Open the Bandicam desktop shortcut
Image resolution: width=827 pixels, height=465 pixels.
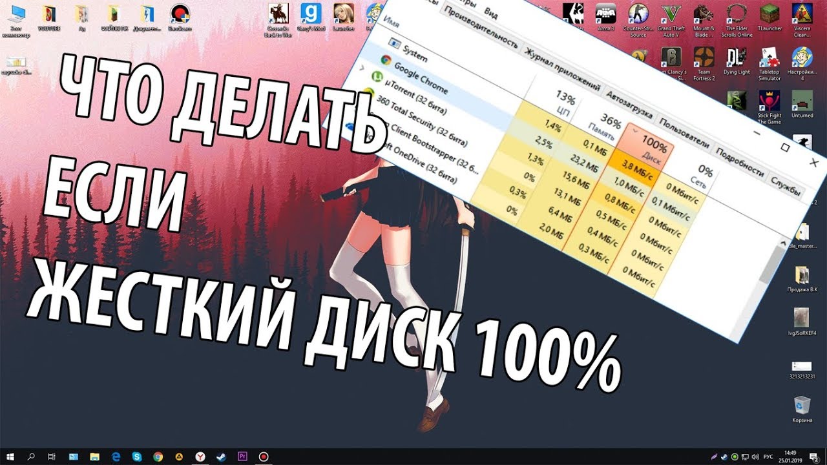coord(180,17)
